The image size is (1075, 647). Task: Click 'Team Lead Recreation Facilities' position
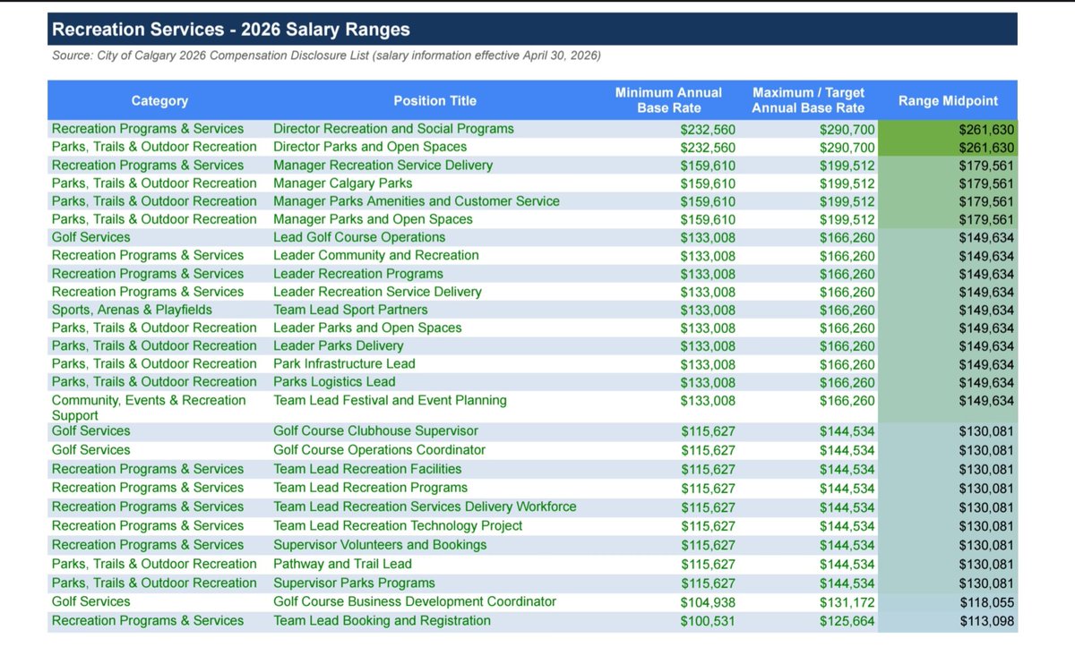pyautogui.click(x=367, y=468)
